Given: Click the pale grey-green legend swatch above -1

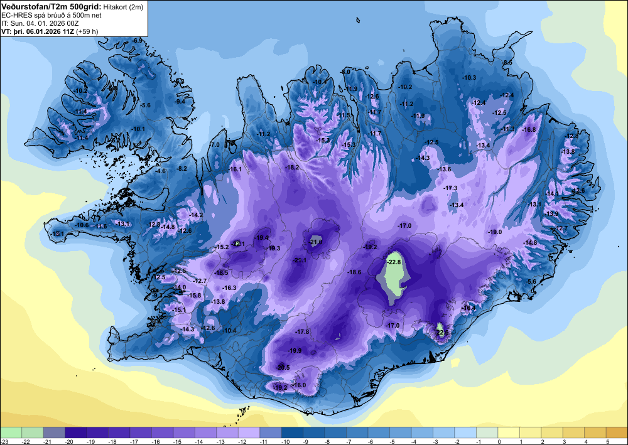Looking at the screenshot, I should [487, 432].
